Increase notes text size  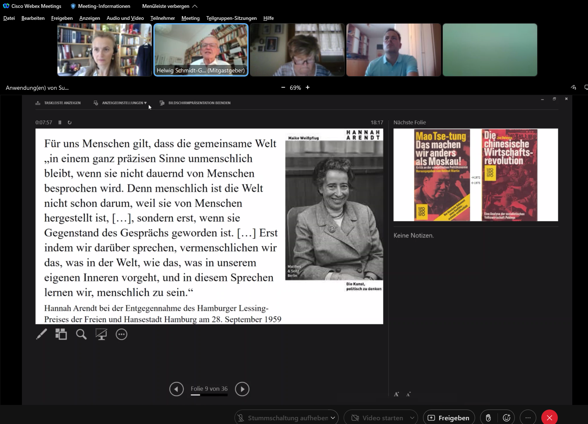[x=397, y=394]
